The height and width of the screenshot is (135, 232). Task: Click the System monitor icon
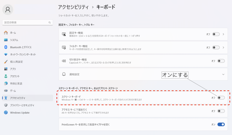[6, 40]
